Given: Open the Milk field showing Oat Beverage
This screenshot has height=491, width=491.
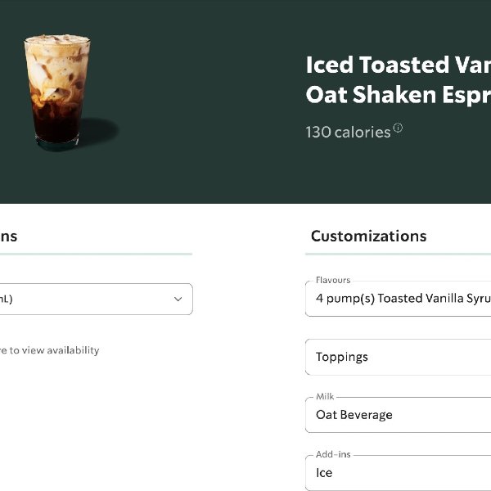Looking at the screenshot, I should pyautogui.click(x=403, y=415).
